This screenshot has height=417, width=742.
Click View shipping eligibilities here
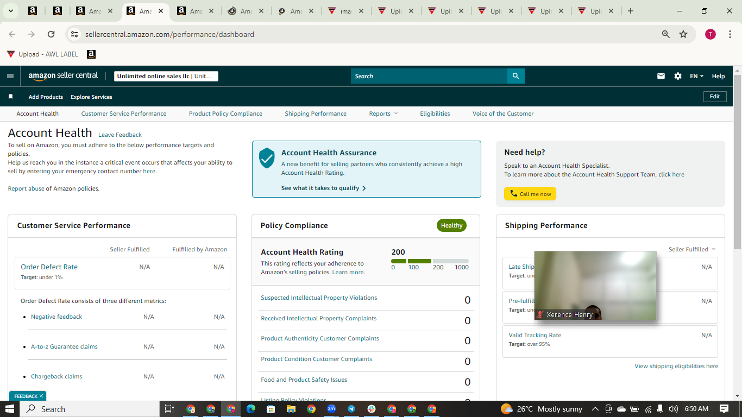coord(676,366)
